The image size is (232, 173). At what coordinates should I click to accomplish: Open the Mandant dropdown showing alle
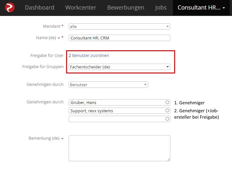(119, 26)
